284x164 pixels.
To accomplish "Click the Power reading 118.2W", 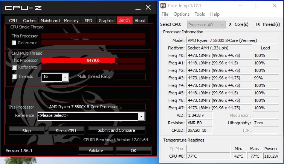I will (x=271, y=156).
